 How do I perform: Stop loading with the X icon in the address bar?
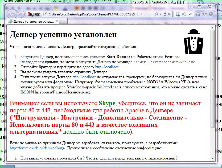pyautogui.click(x=169, y=14)
